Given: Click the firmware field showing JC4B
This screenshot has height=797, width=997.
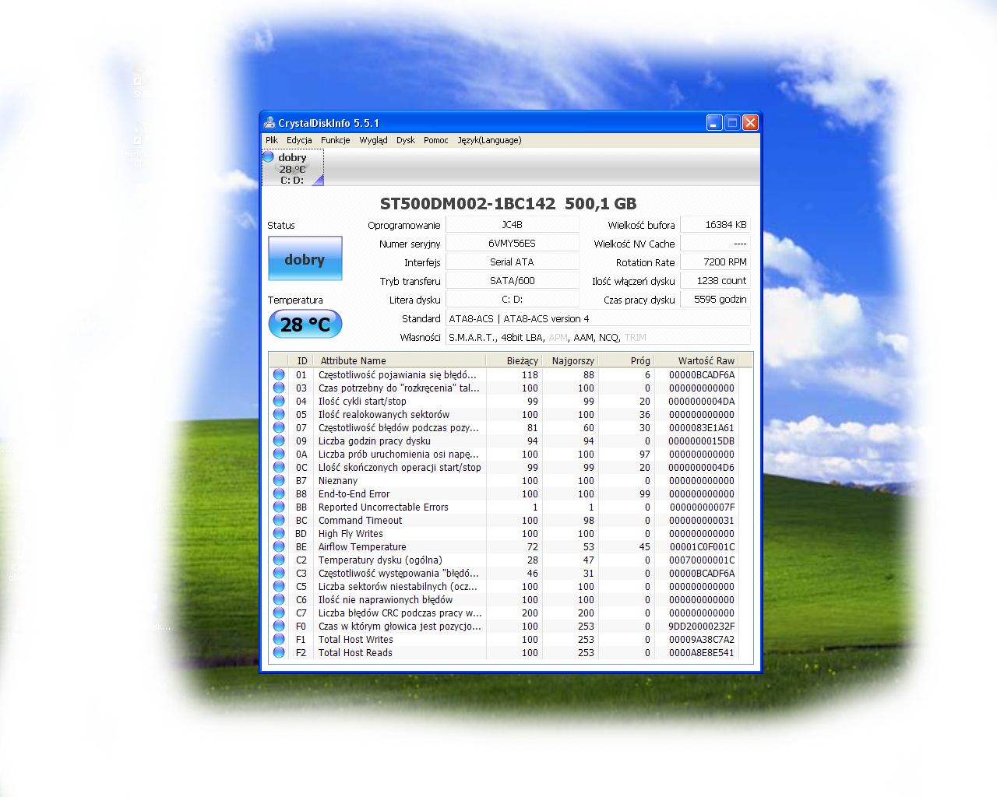Looking at the screenshot, I should tap(512, 224).
